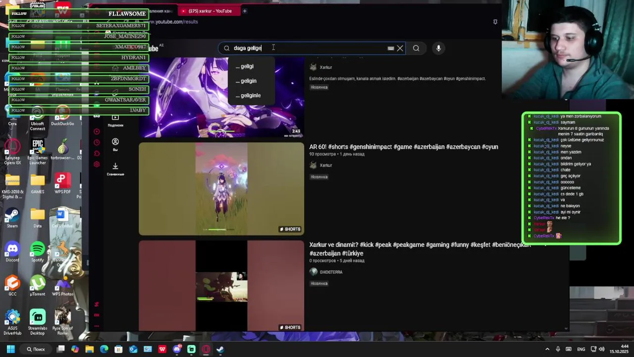Show hidden system tray icons chevron

(x=548, y=349)
